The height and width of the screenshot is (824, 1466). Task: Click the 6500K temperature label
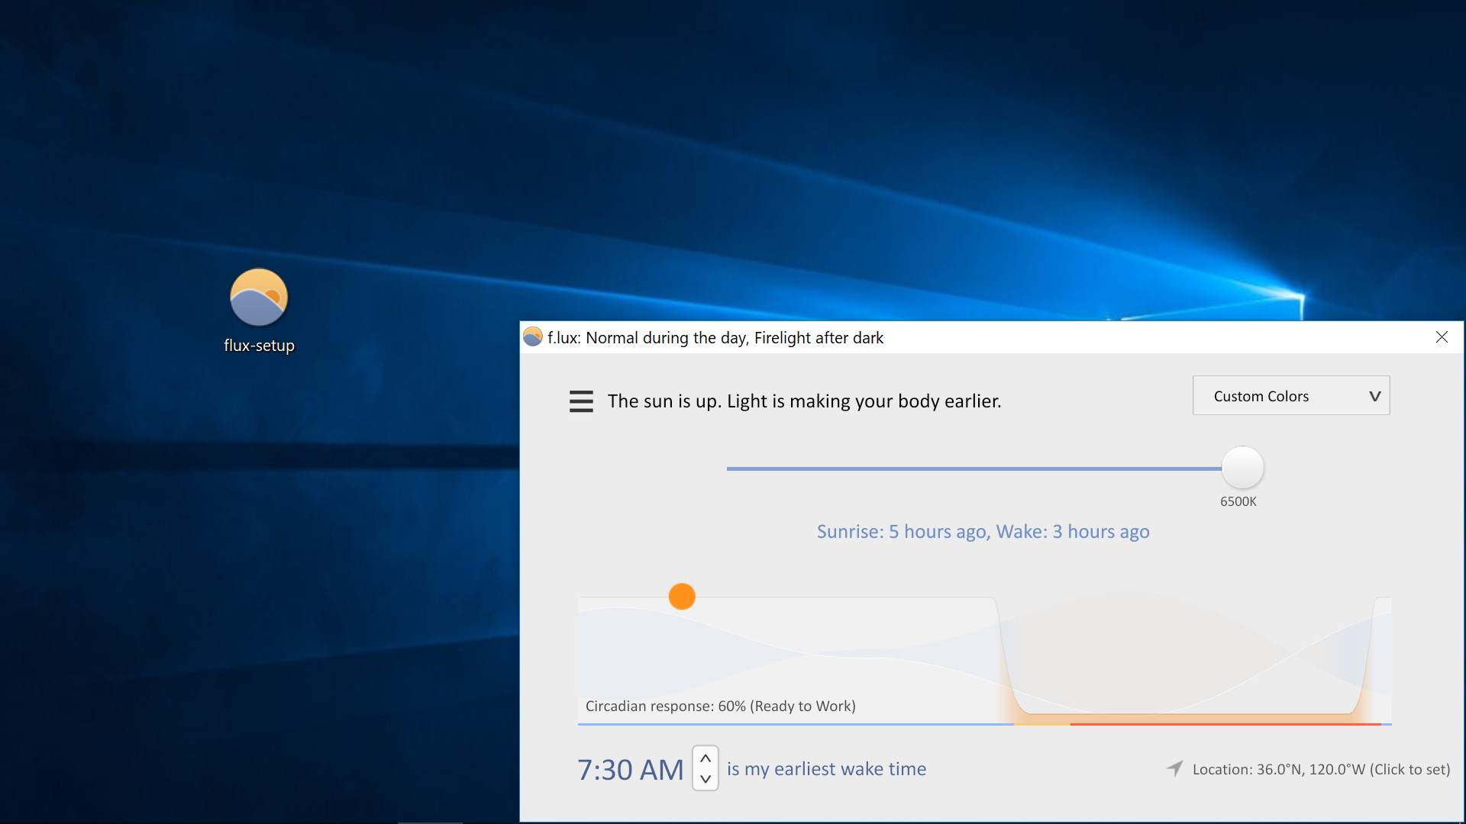tap(1238, 501)
